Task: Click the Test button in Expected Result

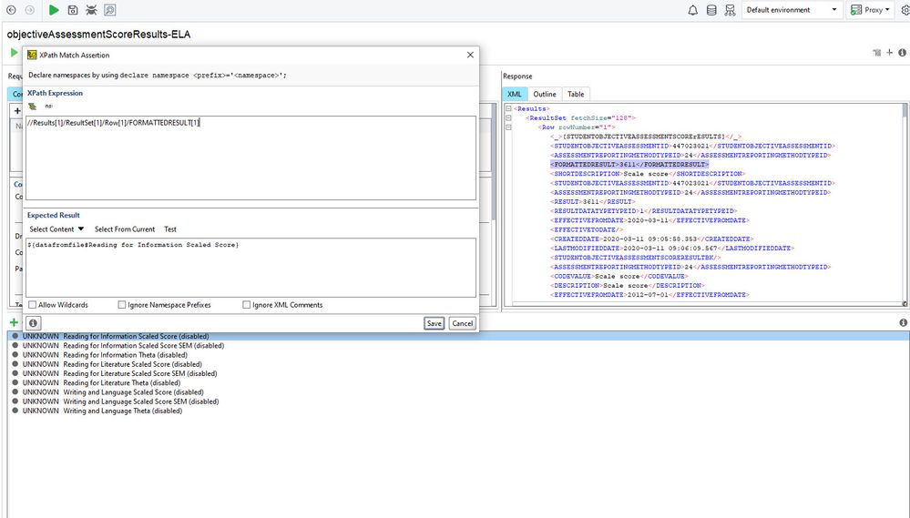Action: pos(170,229)
